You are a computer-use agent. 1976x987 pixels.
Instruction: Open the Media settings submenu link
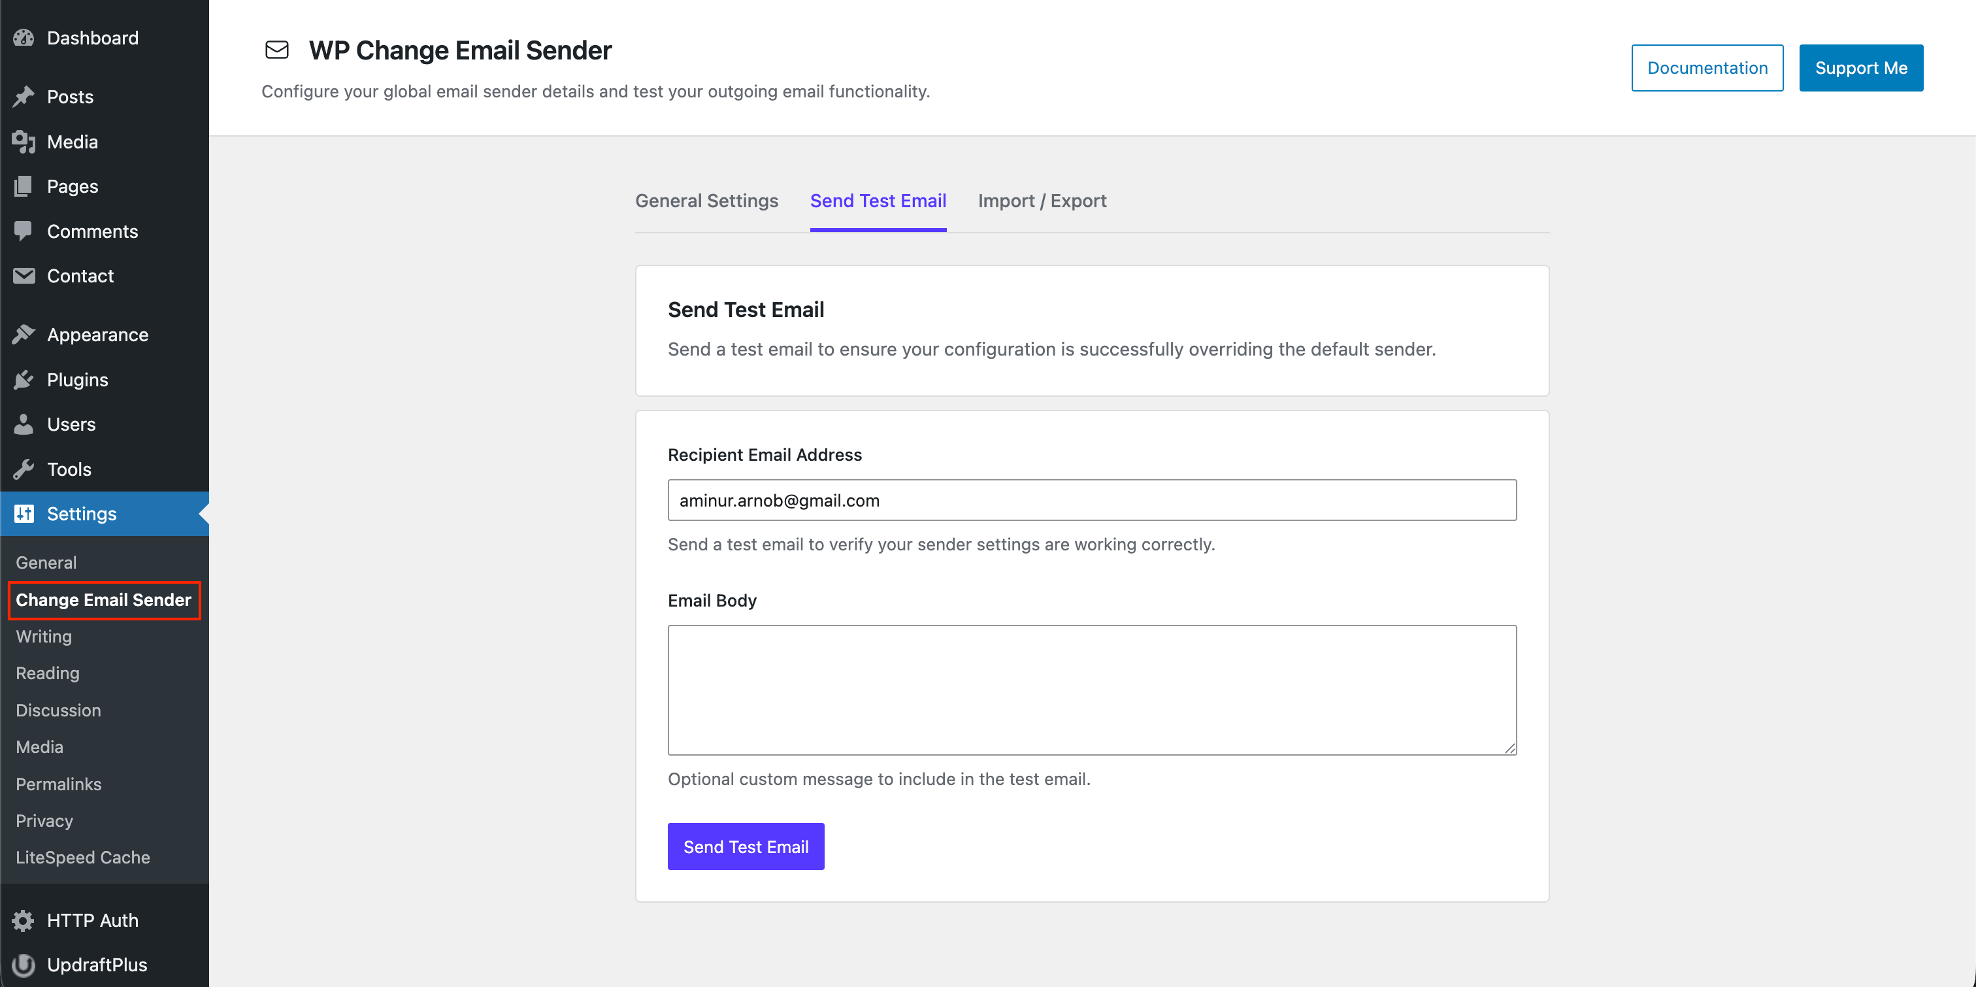pyautogui.click(x=39, y=746)
